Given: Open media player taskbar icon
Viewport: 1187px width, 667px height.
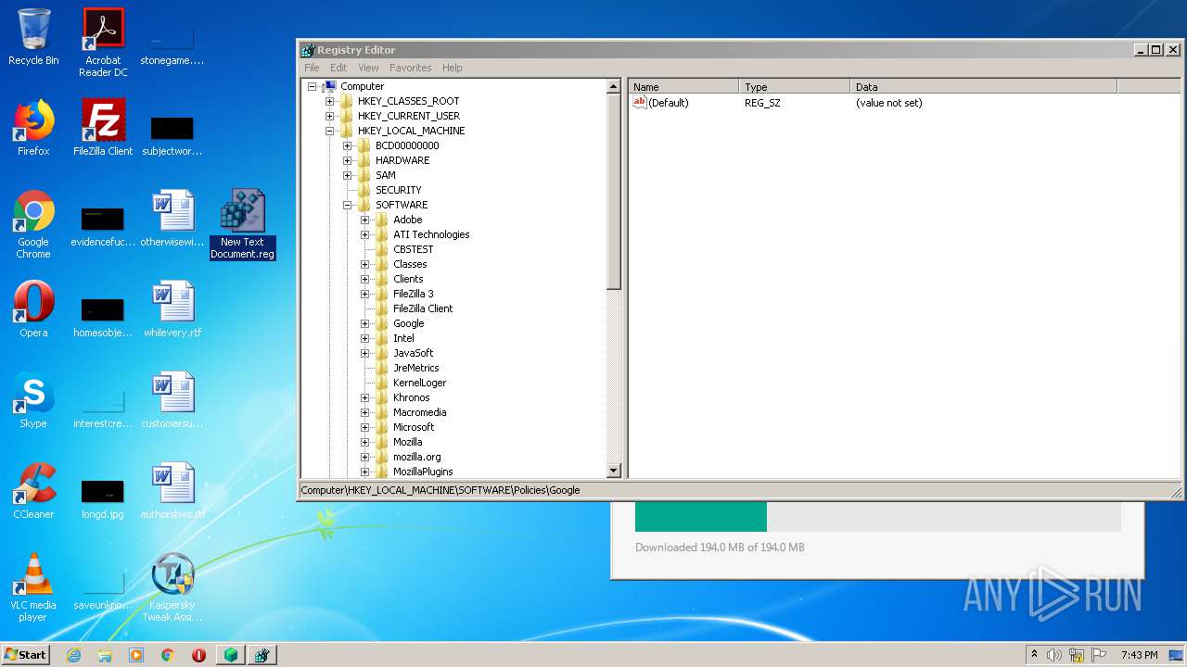Looking at the screenshot, I should click(136, 655).
